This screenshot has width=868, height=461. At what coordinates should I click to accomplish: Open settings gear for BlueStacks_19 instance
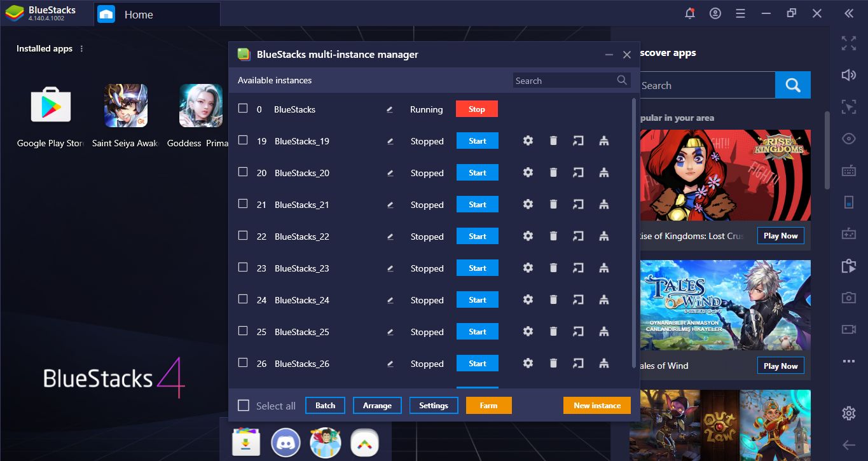(528, 141)
